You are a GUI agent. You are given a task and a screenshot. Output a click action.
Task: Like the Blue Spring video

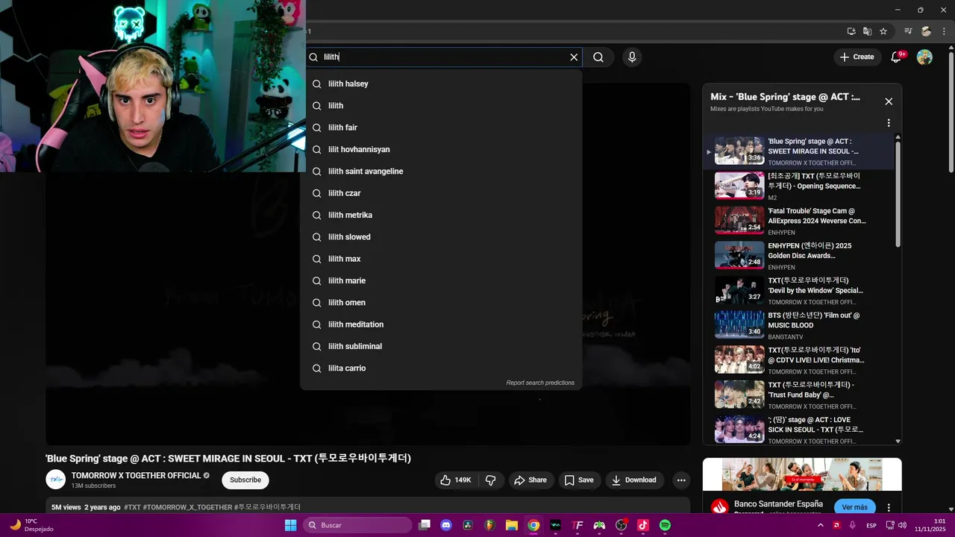click(x=457, y=480)
